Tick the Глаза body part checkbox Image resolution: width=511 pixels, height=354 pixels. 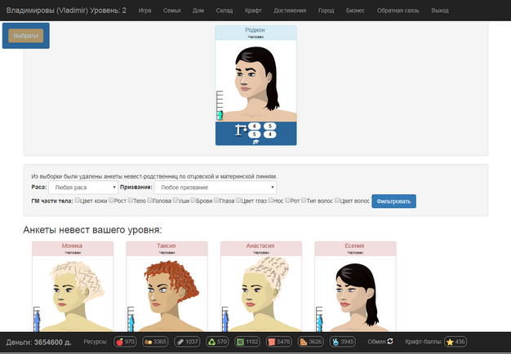(x=216, y=201)
